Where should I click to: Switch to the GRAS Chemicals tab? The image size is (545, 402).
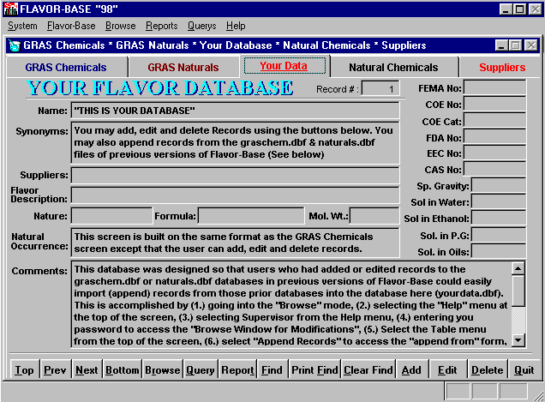coord(66,68)
